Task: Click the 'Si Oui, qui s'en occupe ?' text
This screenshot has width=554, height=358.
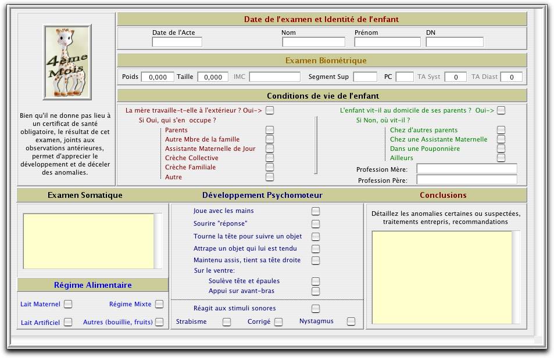Action: click(177, 120)
